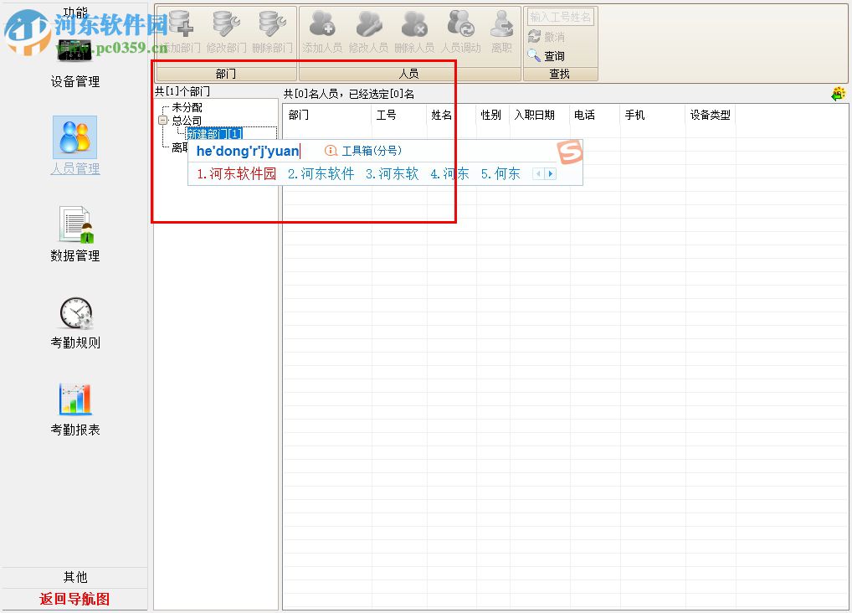Click the 删除部门 delete department icon
852x613 pixels.
pyautogui.click(x=272, y=23)
